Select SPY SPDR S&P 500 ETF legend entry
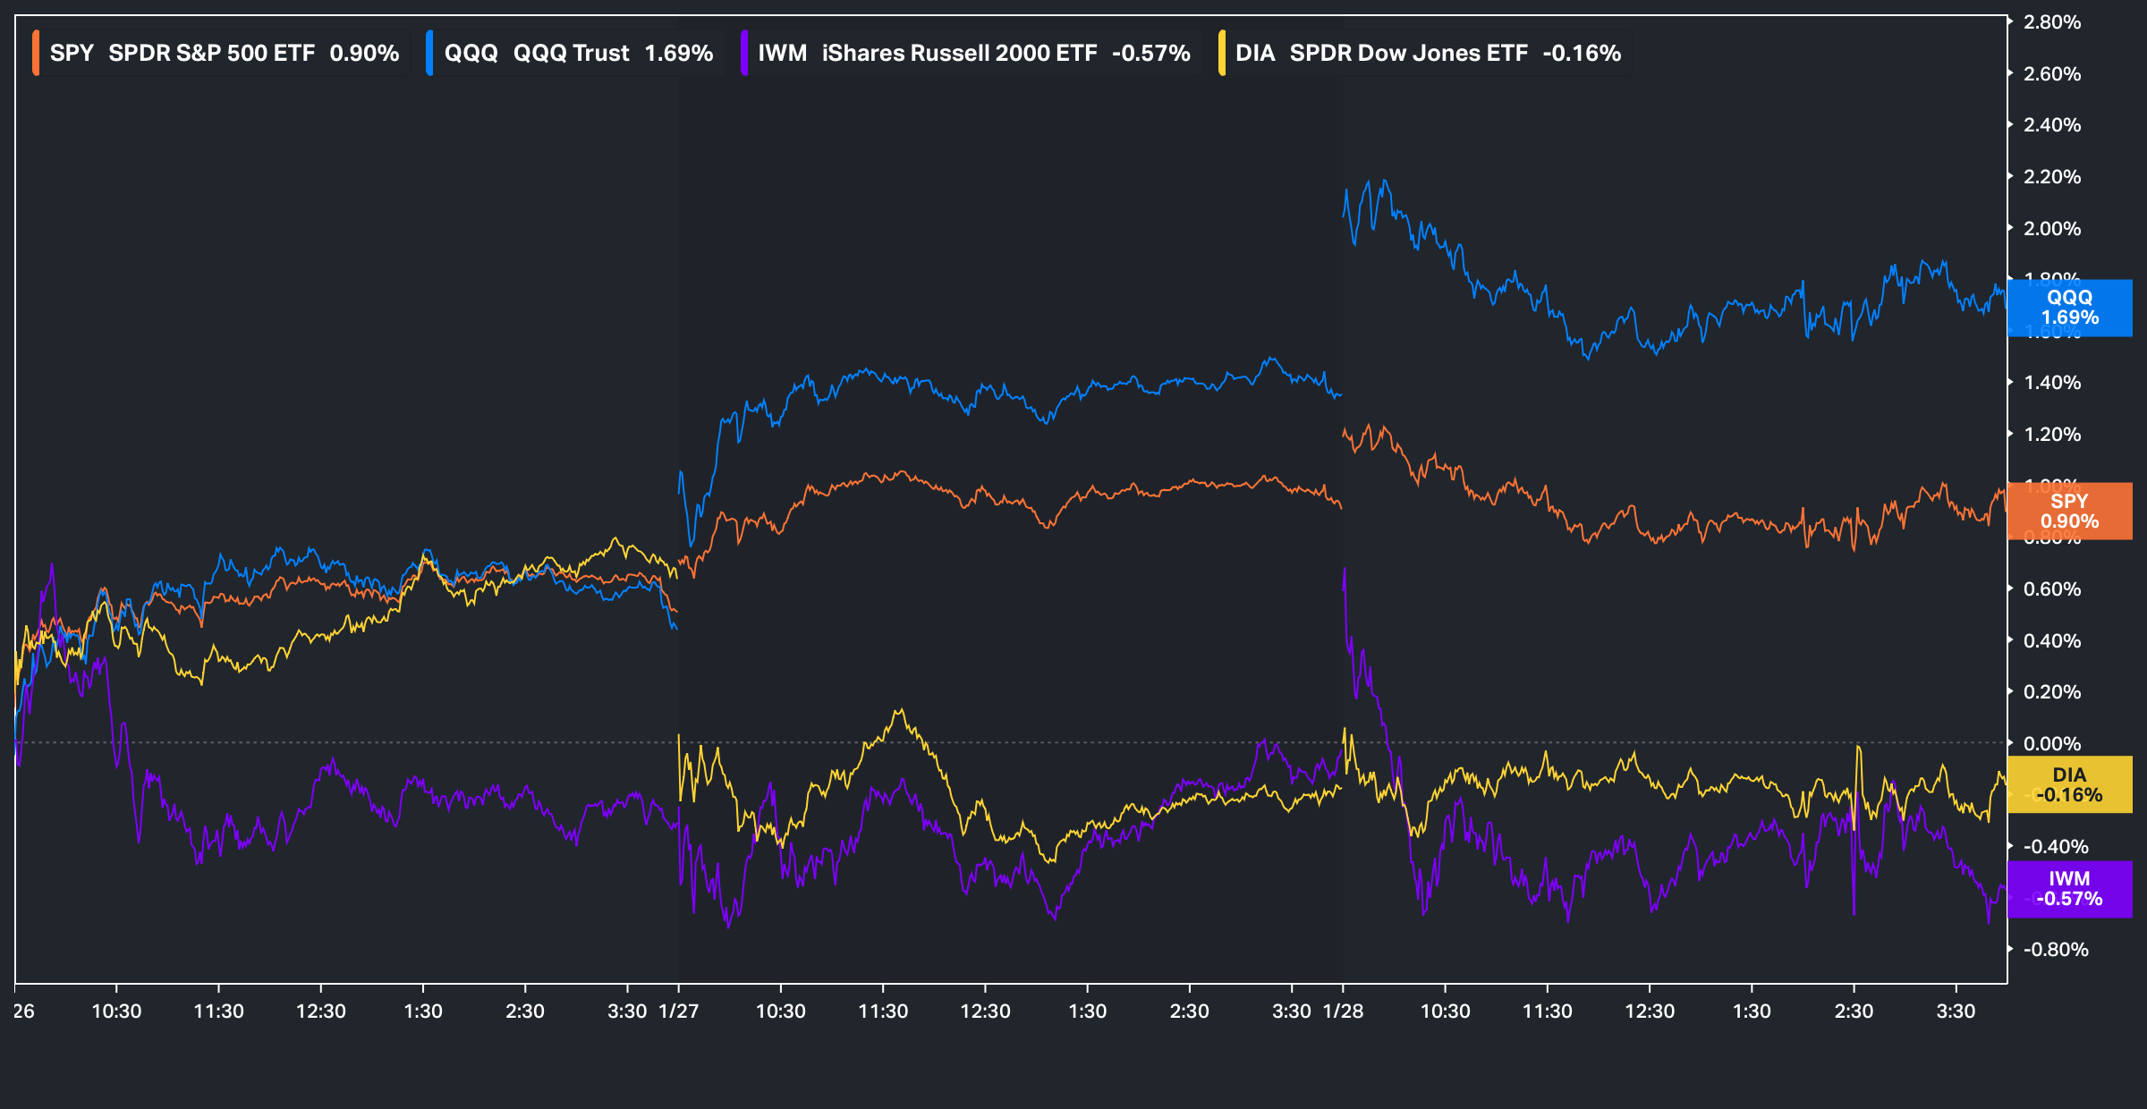The width and height of the screenshot is (2147, 1109). [x=211, y=53]
